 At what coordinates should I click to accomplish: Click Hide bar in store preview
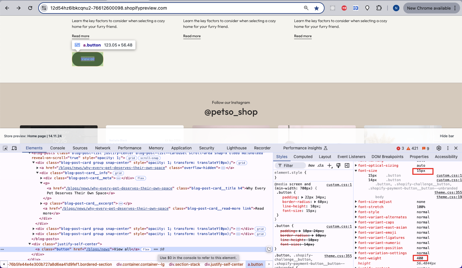click(x=447, y=136)
